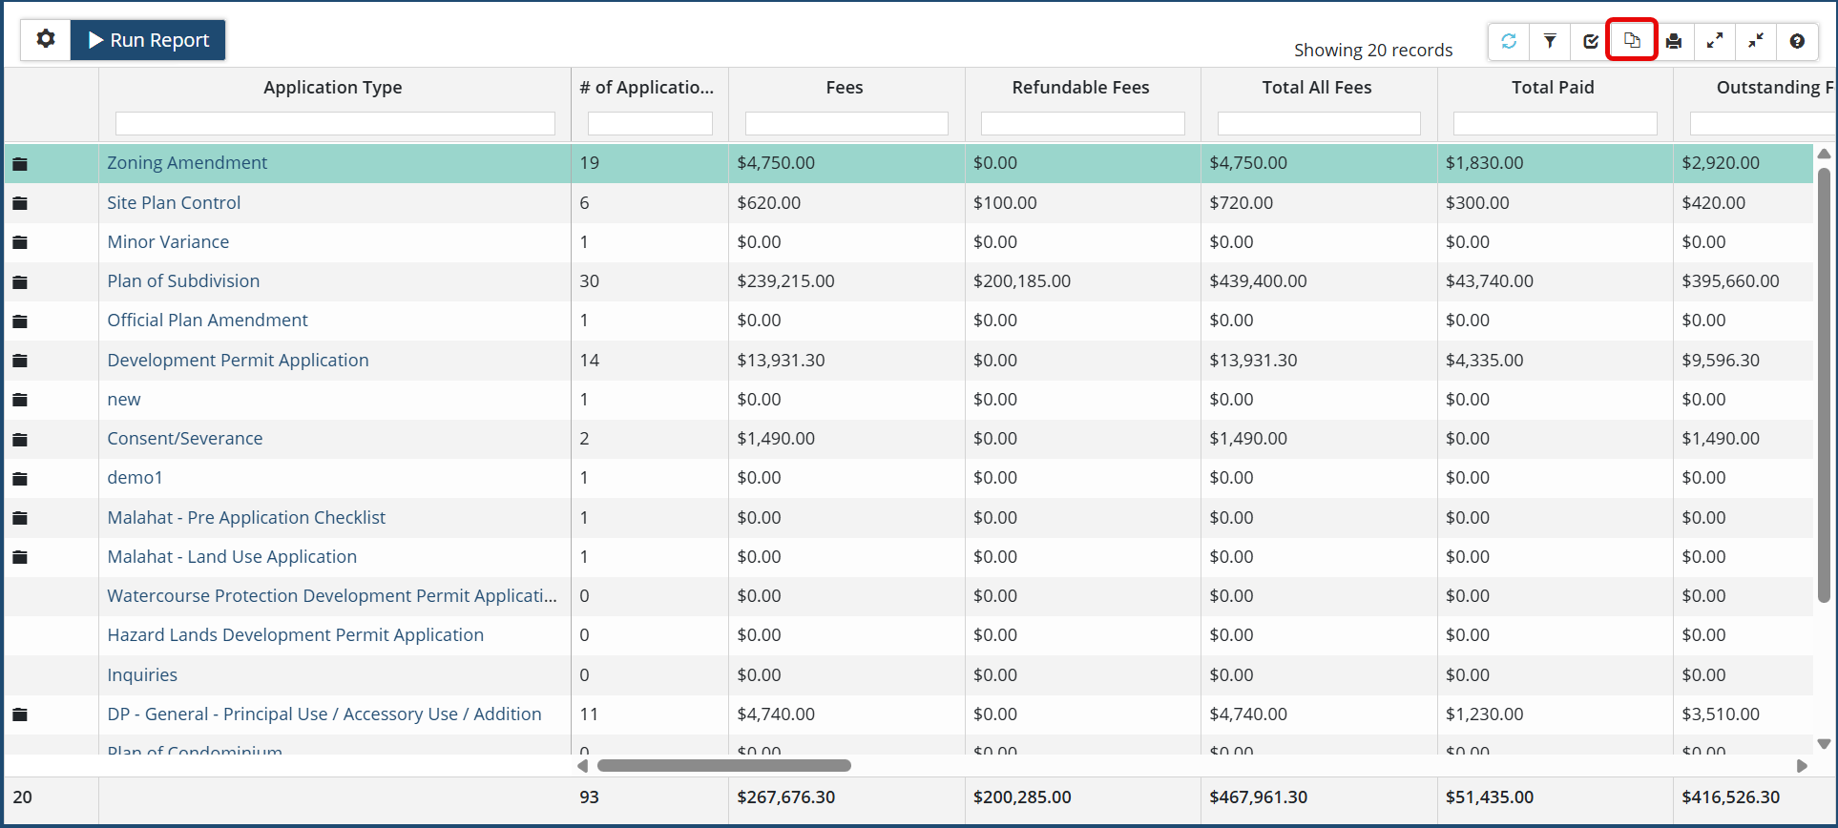
Task: Click the refresh icon in the toolbar
Action: (x=1509, y=41)
